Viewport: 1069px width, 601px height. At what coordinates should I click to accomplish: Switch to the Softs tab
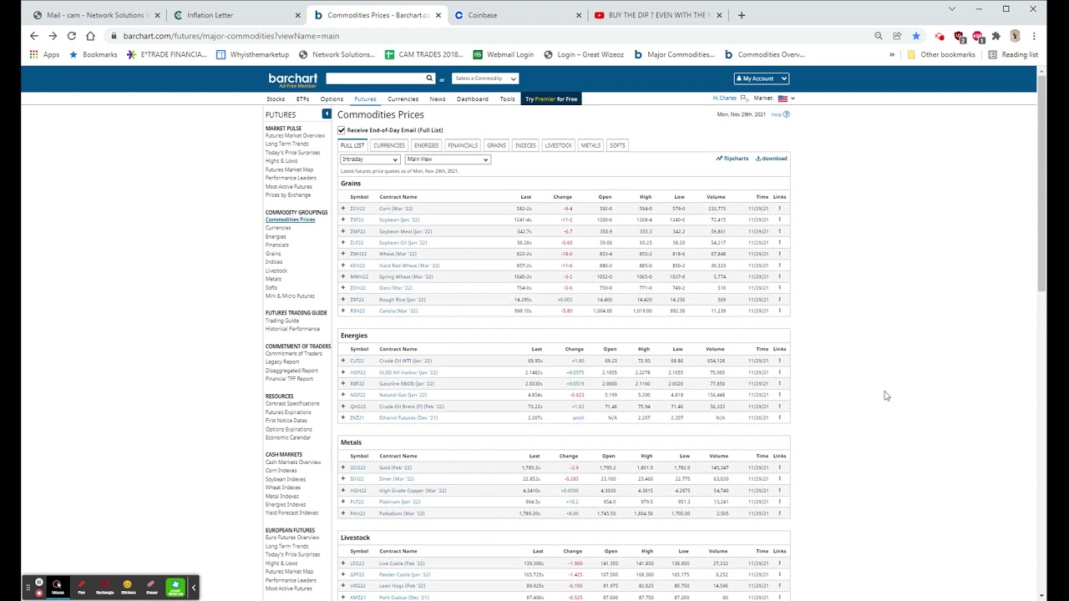point(617,145)
